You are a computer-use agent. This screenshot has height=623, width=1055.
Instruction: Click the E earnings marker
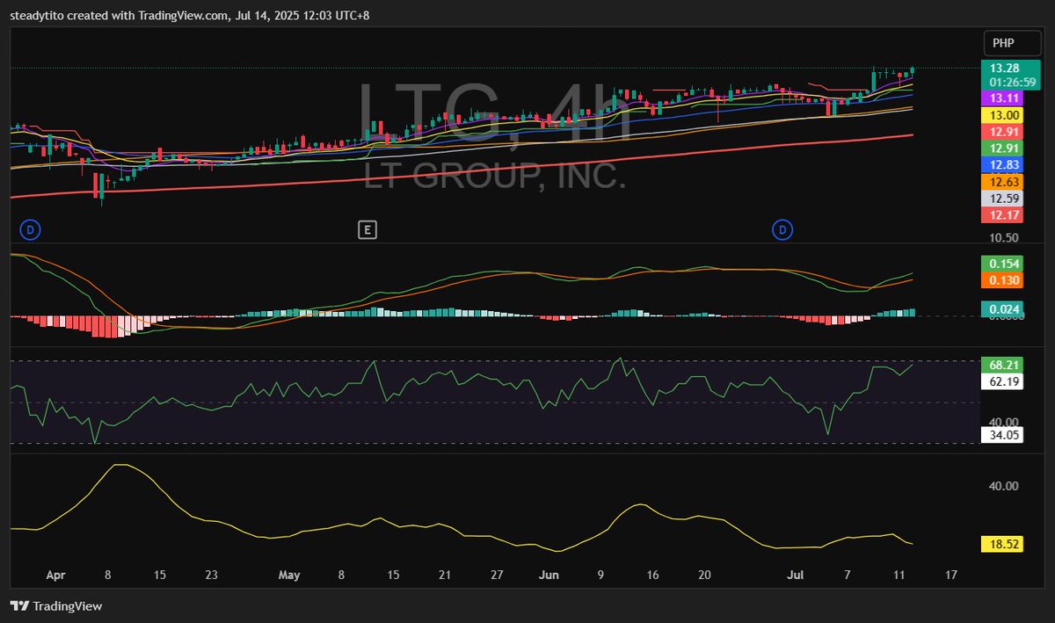click(367, 230)
